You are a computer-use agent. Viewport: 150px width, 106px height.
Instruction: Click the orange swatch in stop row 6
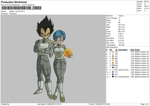113,63
